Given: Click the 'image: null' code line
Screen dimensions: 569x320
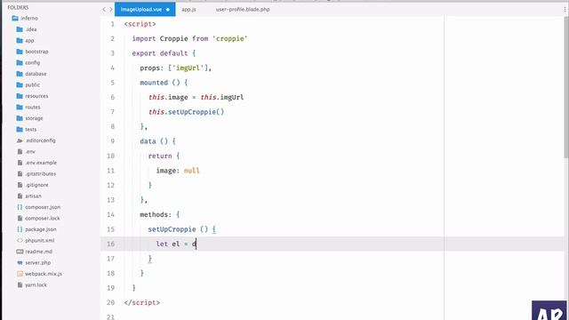Looking at the screenshot, I should [x=178, y=171].
